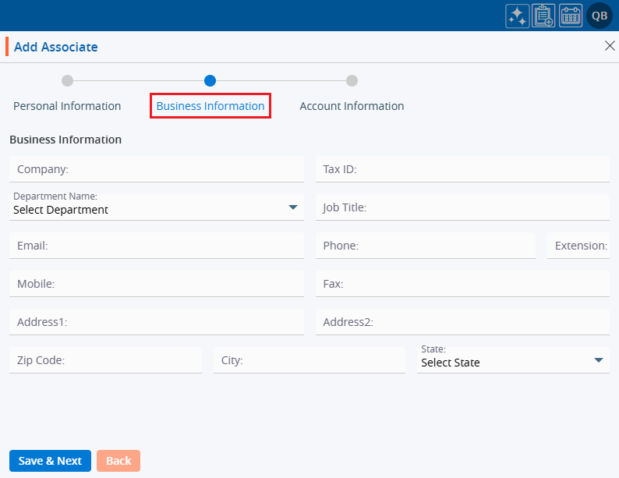Image resolution: width=619 pixels, height=478 pixels.
Task: Open the clipboard add task icon
Action: tap(543, 16)
